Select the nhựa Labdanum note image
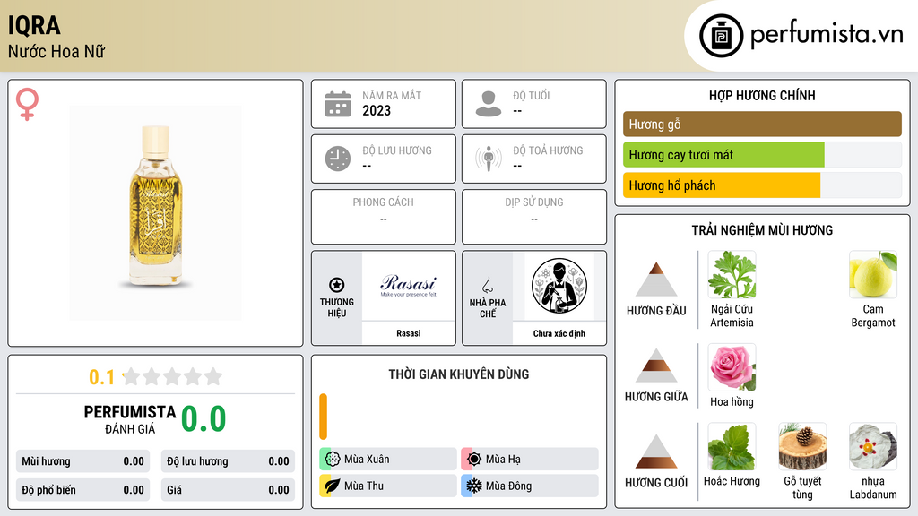This screenshot has height=516, width=918. click(873, 446)
